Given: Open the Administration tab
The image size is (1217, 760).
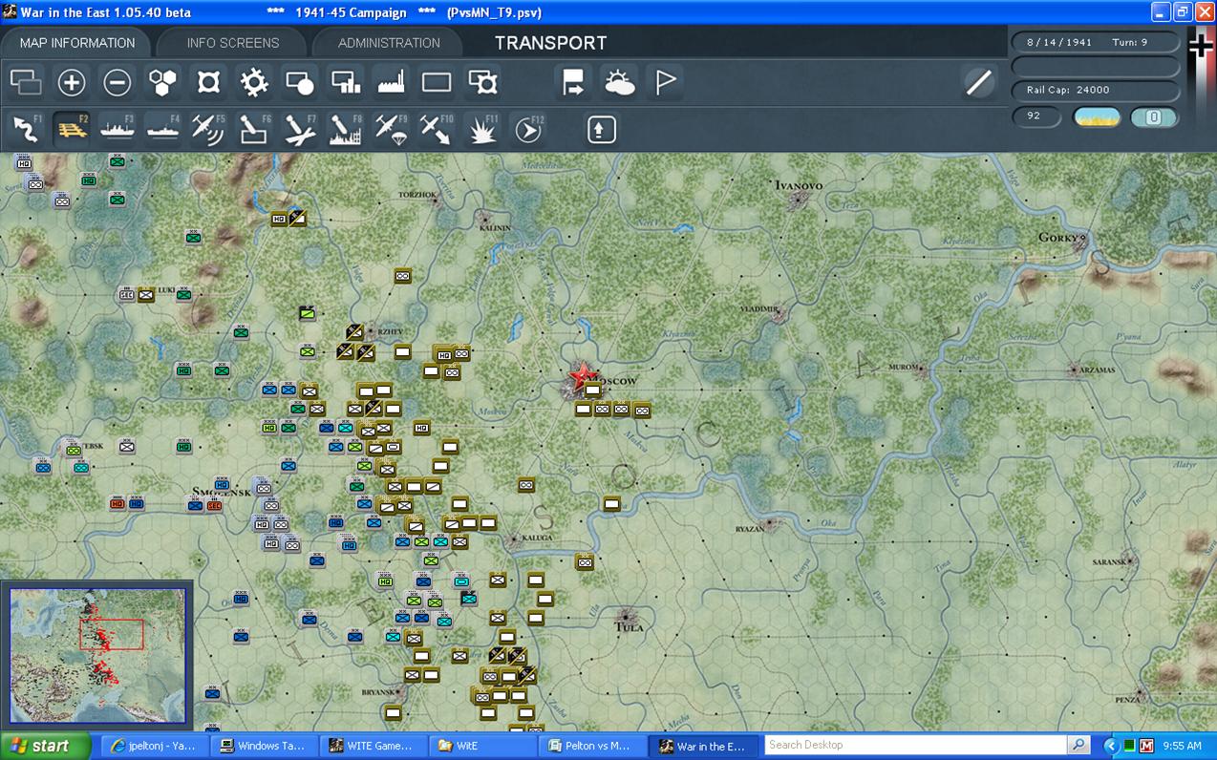Looking at the screenshot, I should [x=389, y=43].
